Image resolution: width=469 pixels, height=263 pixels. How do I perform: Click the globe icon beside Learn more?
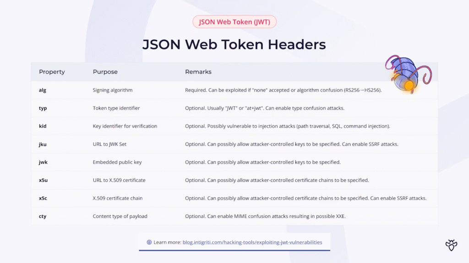pos(149,242)
